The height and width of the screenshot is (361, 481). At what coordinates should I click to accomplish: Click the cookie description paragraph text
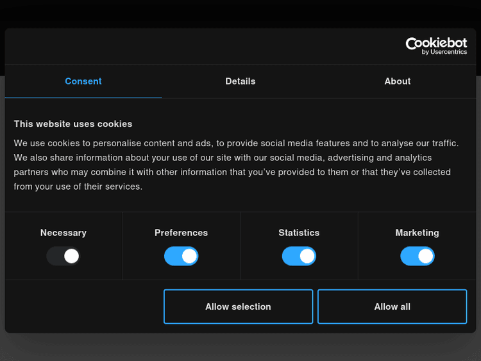pyautogui.click(x=236, y=165)
